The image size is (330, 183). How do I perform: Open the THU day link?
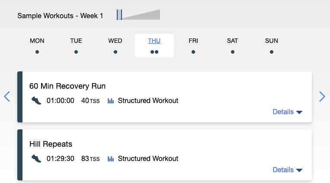154,41
